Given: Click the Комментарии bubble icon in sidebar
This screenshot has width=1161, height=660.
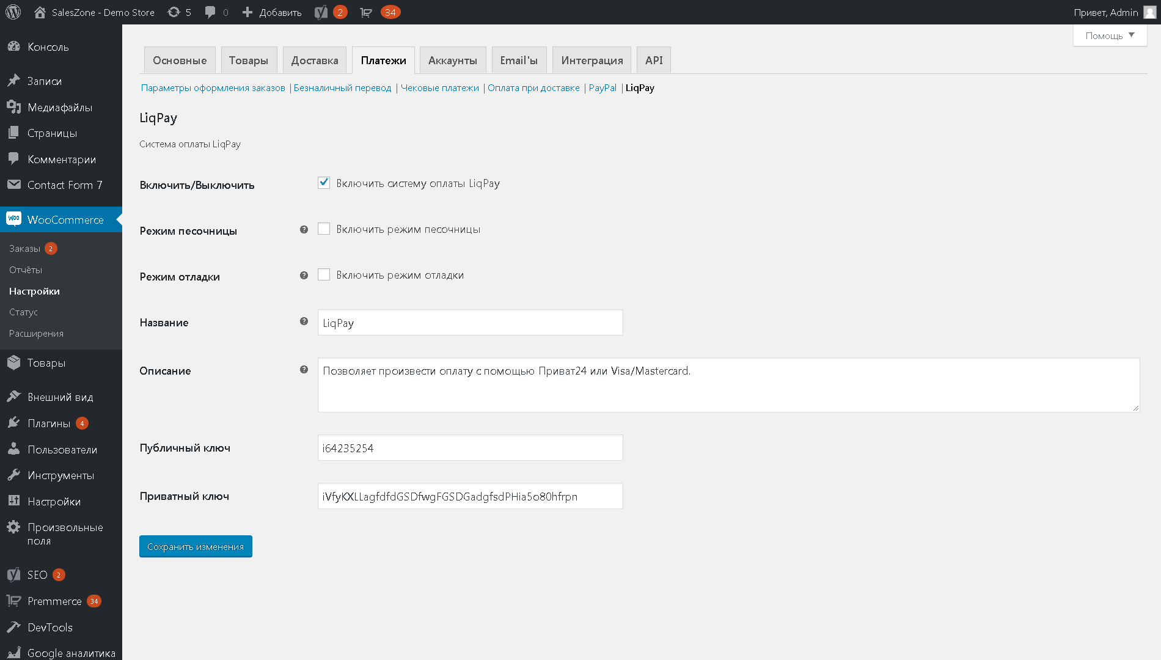Looking at the screenshot, I should coord(13,159).
